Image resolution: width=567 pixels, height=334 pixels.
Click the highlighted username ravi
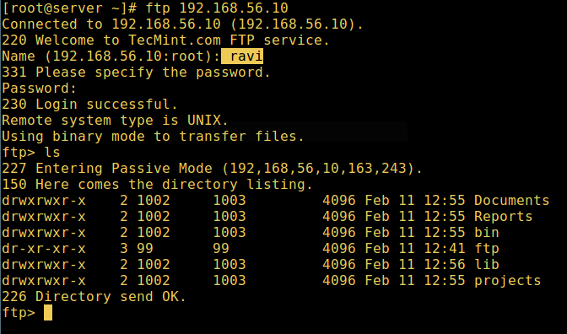(242, 56)
